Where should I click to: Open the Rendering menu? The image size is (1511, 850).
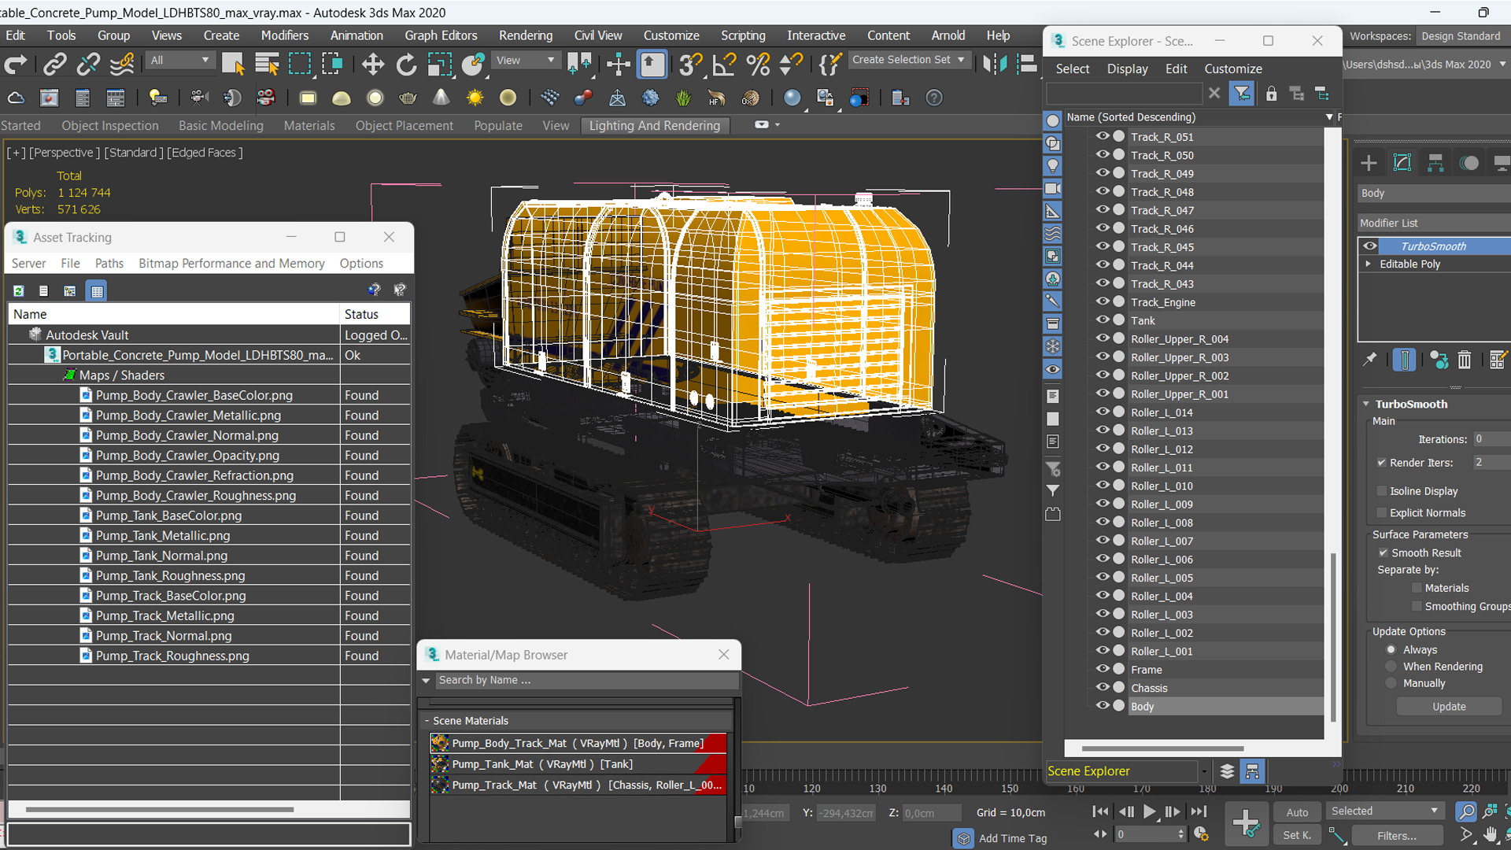526,35
